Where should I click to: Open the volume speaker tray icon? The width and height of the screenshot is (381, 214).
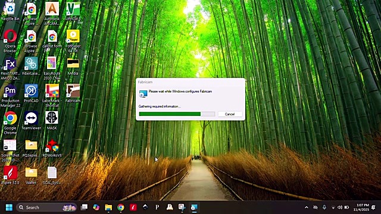(x=340, y=207)
